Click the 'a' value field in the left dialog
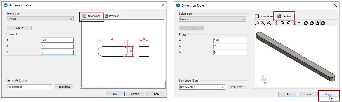 [57, 40]
